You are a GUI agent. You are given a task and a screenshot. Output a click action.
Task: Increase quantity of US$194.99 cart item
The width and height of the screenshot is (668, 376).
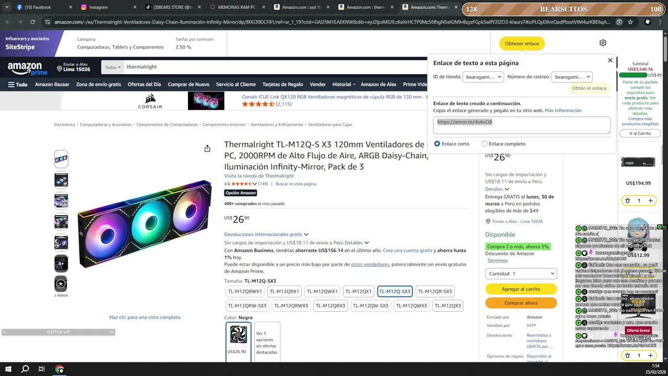(650, 201)
